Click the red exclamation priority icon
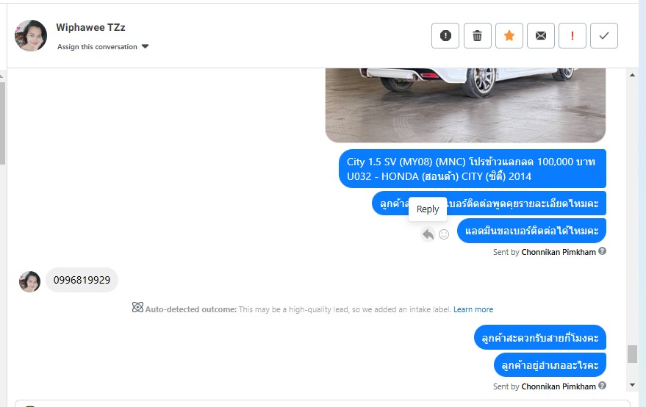 click(573, 36)
